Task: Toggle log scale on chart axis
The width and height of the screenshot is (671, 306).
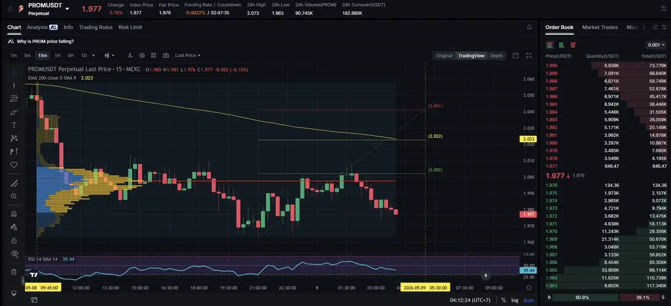Action: (515, 300)
